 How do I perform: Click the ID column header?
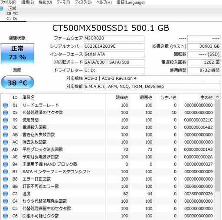(x=15, y=97)
